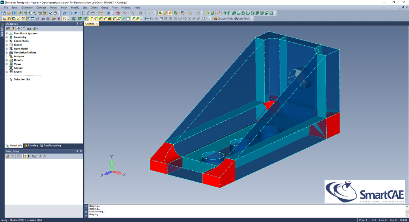
Task: Open the vertical Charting side tab
Action: click(2, 30)
